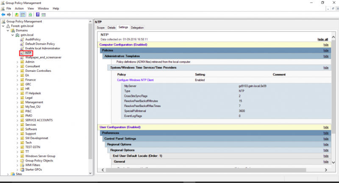Open the Action menu

coord(19,8)
